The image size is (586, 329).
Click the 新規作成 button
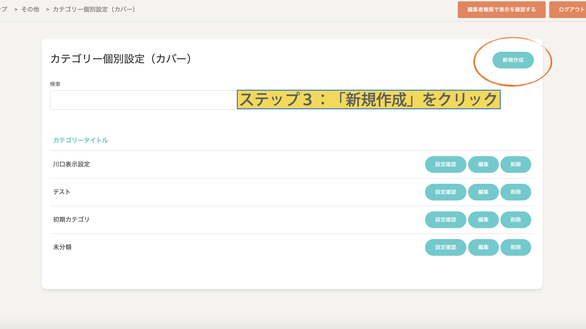point(513,60)
